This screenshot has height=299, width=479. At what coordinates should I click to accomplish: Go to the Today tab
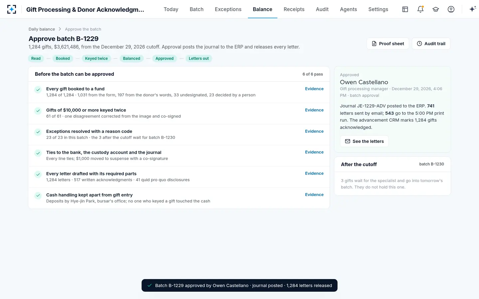click(171, 9)
